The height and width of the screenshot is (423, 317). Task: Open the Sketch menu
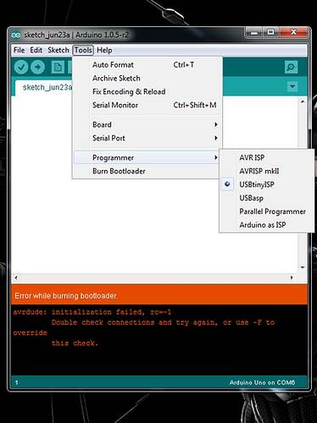pos(58,50)
